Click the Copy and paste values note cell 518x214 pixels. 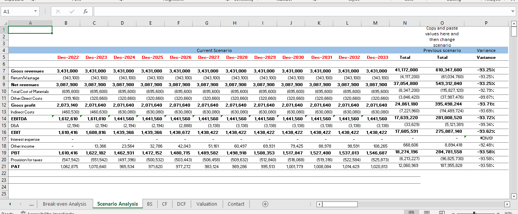[442, 36]
